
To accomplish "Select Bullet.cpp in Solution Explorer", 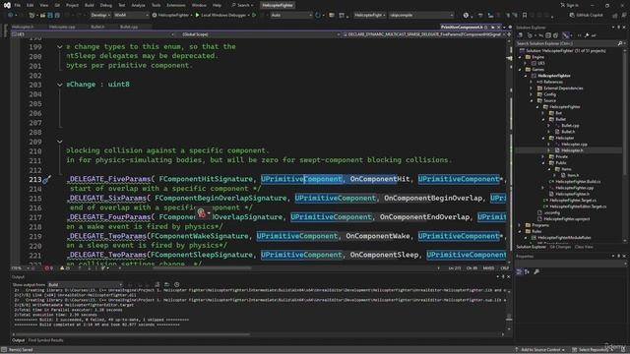I will coord(570,126).
